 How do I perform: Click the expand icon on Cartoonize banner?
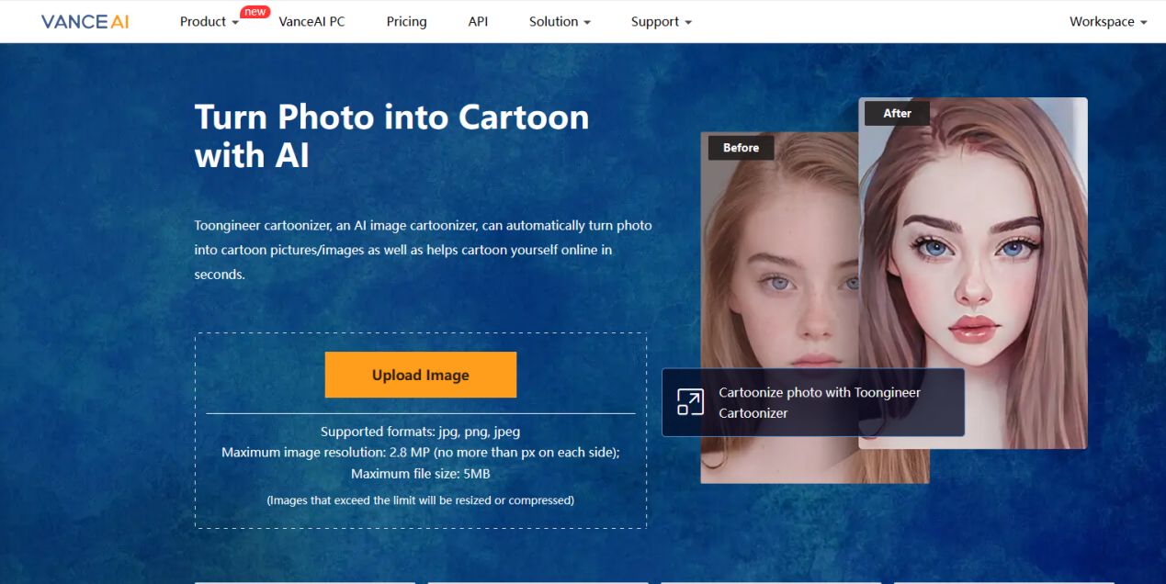click(690, 402)
